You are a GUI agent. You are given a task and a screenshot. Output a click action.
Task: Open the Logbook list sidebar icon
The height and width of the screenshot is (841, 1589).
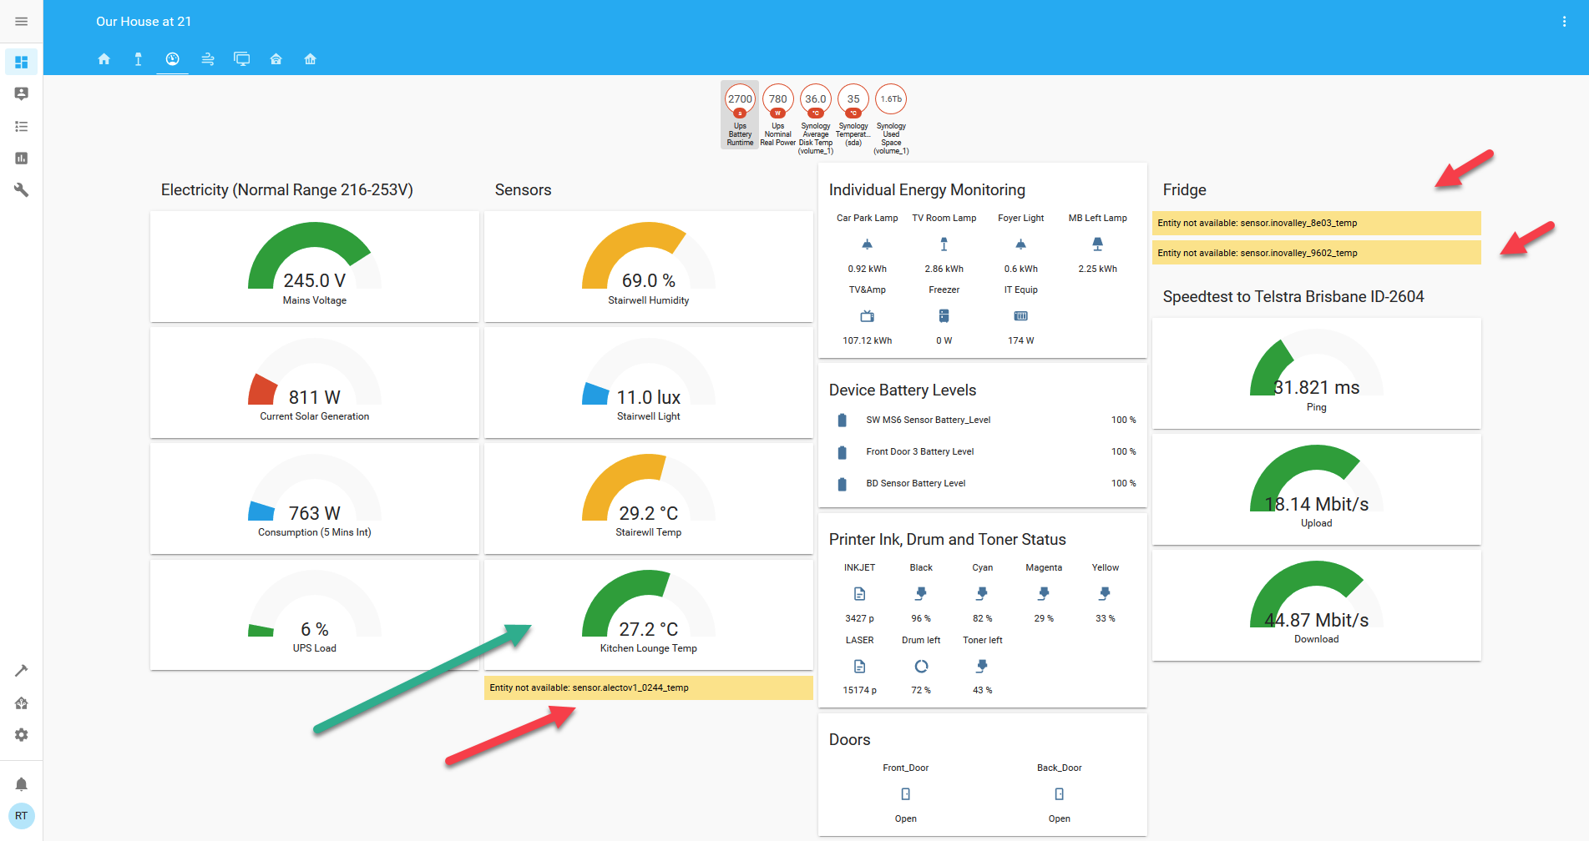pos(22,127)
